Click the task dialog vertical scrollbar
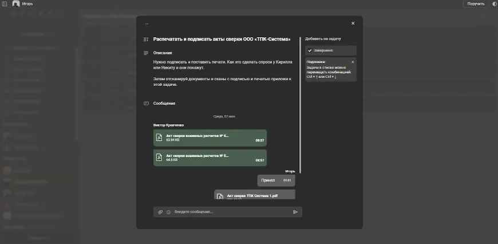Viewport: 498px width, 244px height. [301, 115]
